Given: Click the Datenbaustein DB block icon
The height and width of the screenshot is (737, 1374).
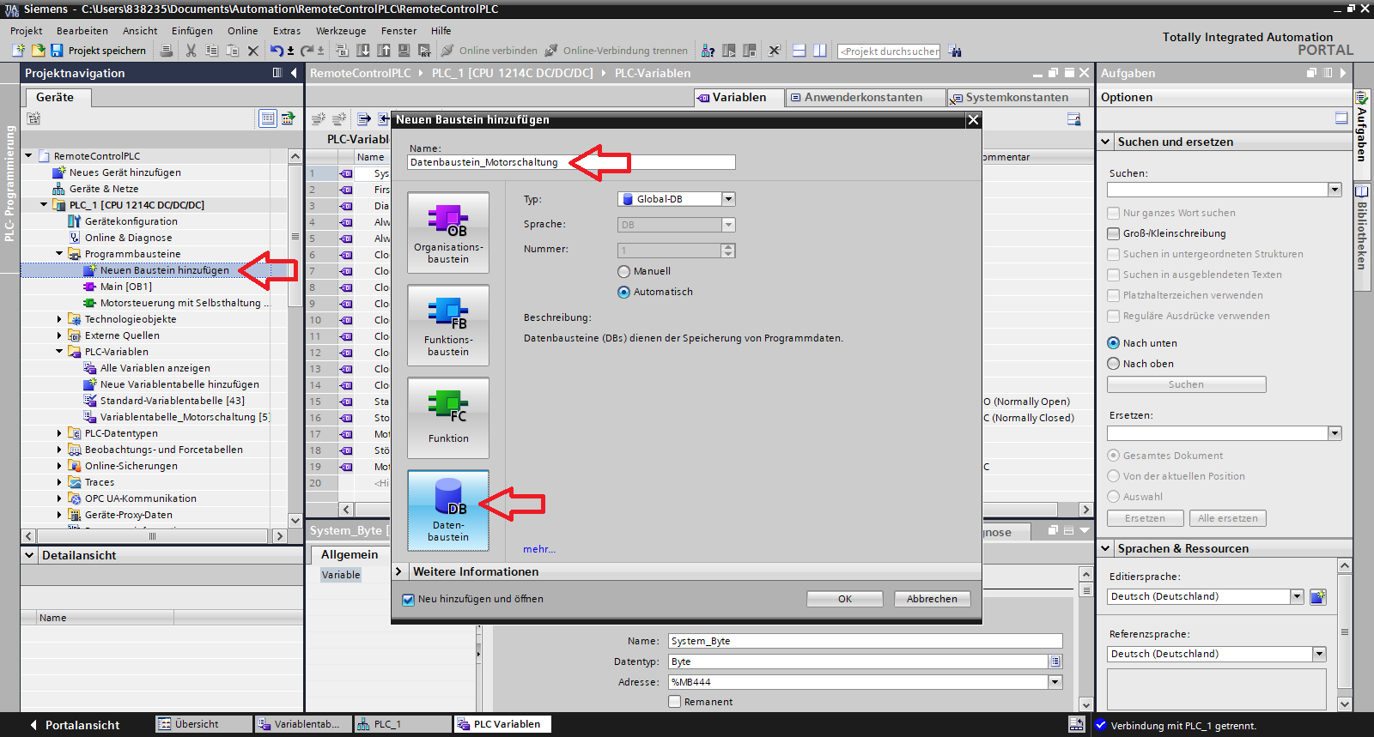Looking at the screenshot, I should 448,510.
